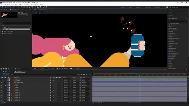
Task: Select the Eraser tool
Action: [40, 7]
